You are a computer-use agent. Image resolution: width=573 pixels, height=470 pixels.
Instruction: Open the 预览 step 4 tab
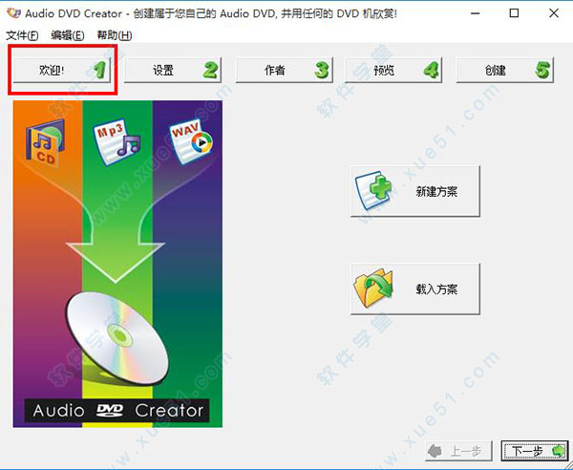tap(394, 71)
